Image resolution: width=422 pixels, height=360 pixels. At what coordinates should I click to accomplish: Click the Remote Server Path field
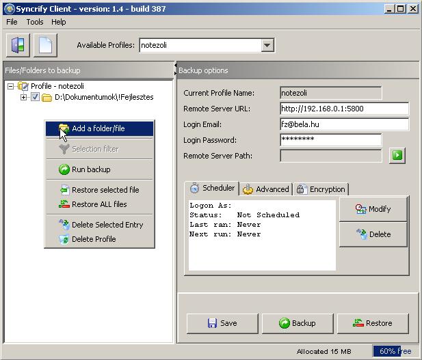click(331, 156)
